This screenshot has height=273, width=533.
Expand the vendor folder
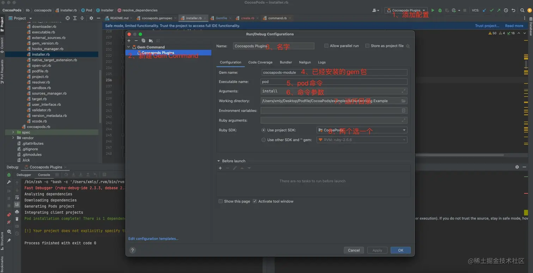(13, 138)
